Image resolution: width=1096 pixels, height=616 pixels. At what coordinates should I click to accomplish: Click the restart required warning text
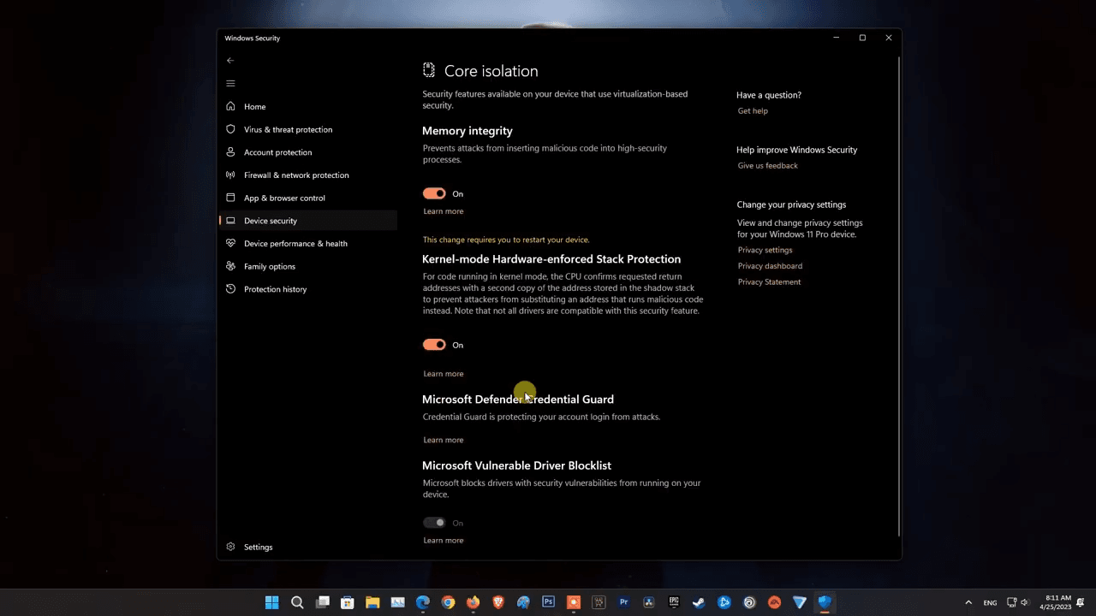(506, 240)
